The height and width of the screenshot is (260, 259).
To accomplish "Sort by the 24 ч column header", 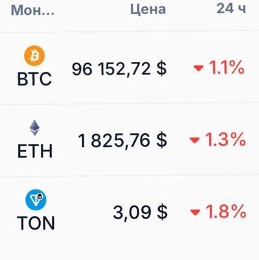I will [x=231, y=9].
